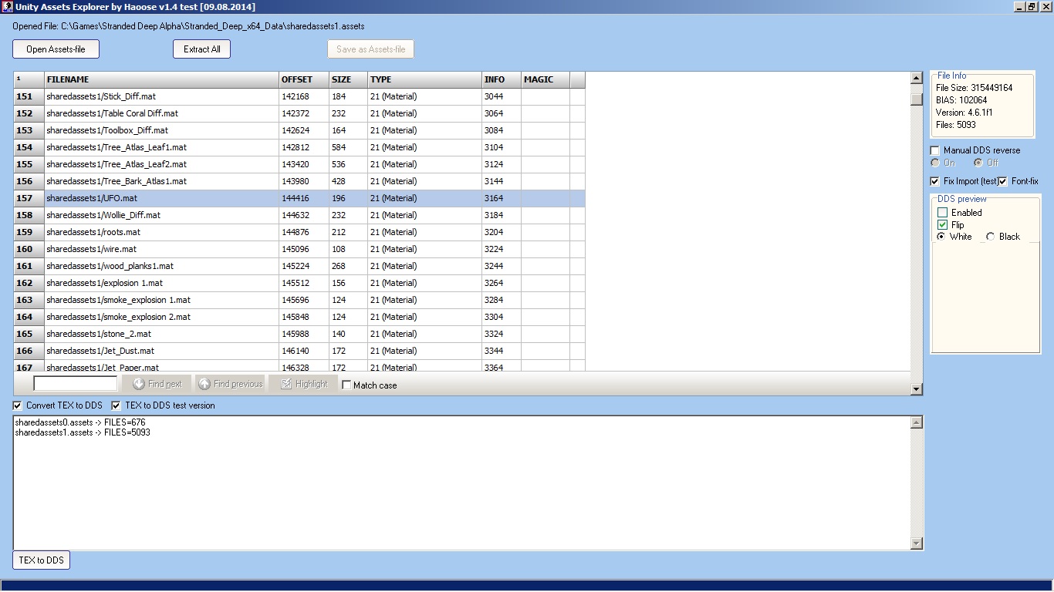Open Assets-file button

tap(56, 49)
